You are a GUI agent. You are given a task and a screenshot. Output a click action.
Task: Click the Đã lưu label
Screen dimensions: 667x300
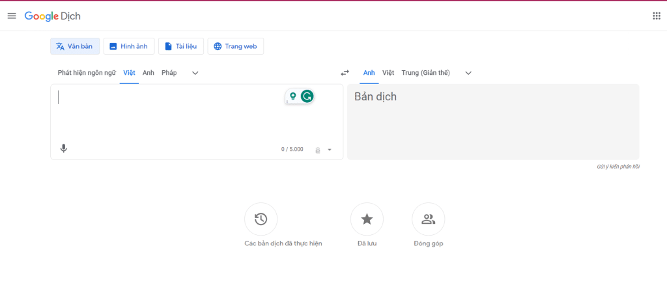(367, 243)
